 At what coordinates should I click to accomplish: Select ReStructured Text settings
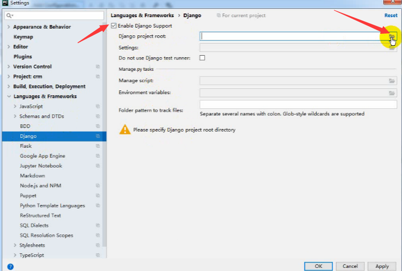[x=40, y=215]
